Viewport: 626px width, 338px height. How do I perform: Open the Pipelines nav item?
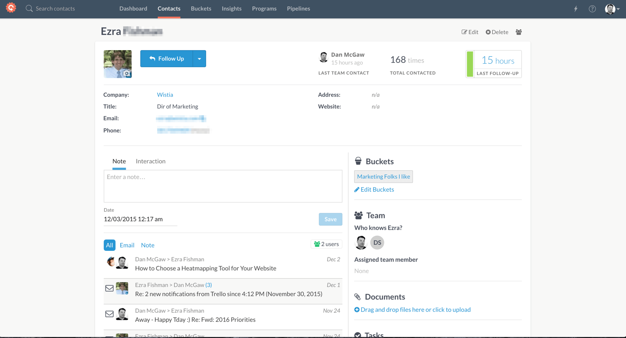point(298,9)
